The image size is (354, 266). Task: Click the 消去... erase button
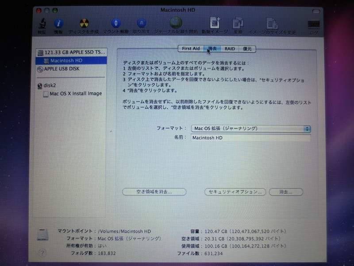pyautogui.click(x=286, y=192)
